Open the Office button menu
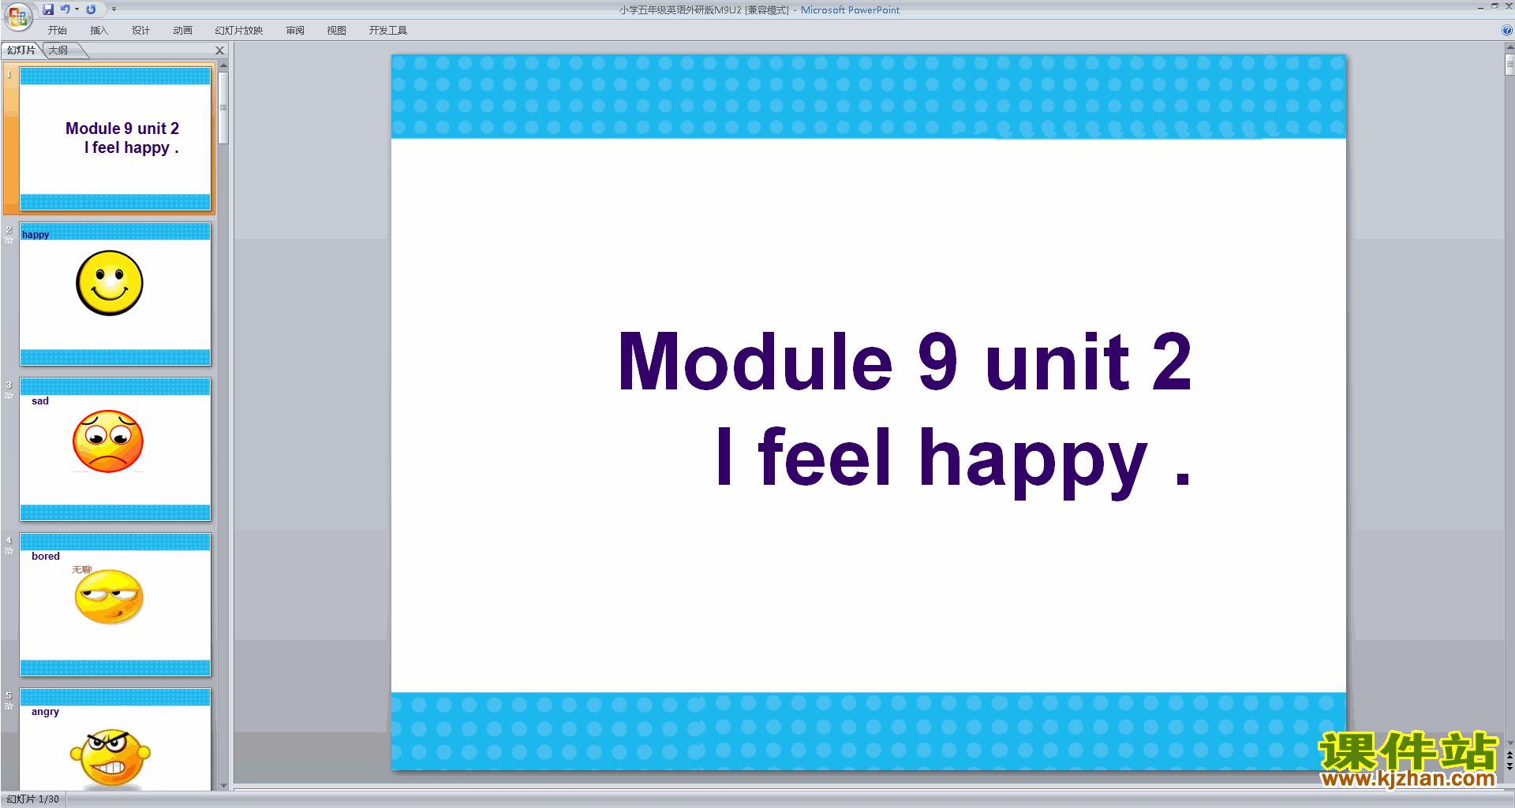 (17, 16)
